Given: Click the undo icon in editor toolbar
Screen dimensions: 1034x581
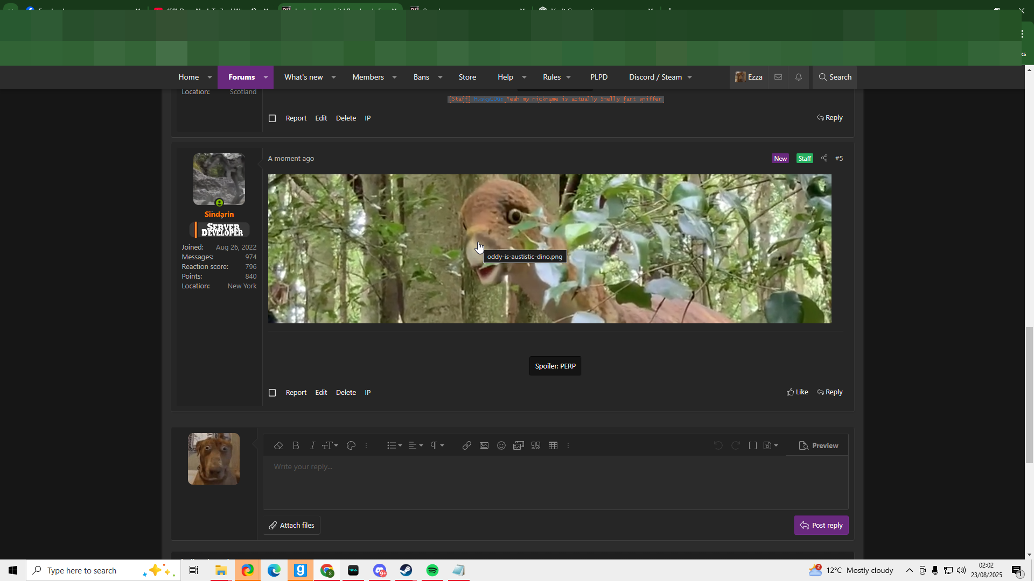Looking at the screenshot, I should point(718,445).
